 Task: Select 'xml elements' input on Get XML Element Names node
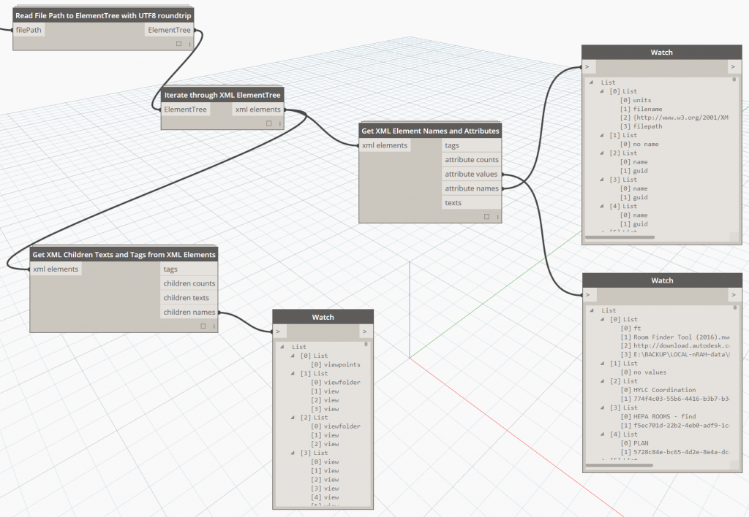(385, 145)
